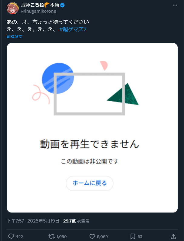
Task: Click the 1,050 repost count
Action: click(61, 236)
